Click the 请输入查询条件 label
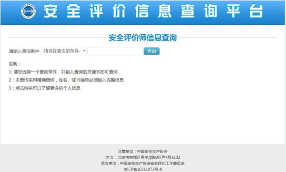286x172 pixels. (x=24, y=51)
